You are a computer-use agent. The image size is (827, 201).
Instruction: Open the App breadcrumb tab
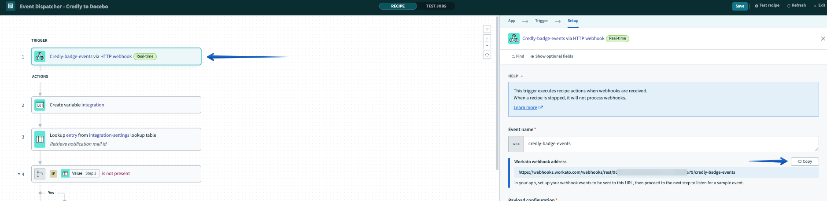(512, 21)
